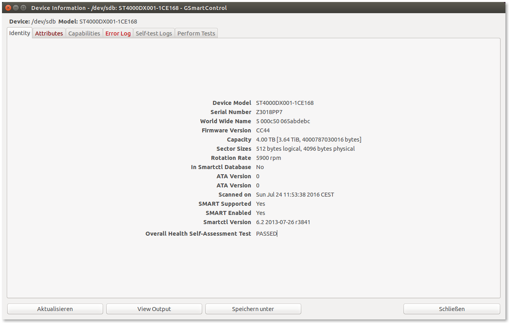This screenshot has width=509, height=323.
Task: Click the sector sizes value text
Action: 305,149
